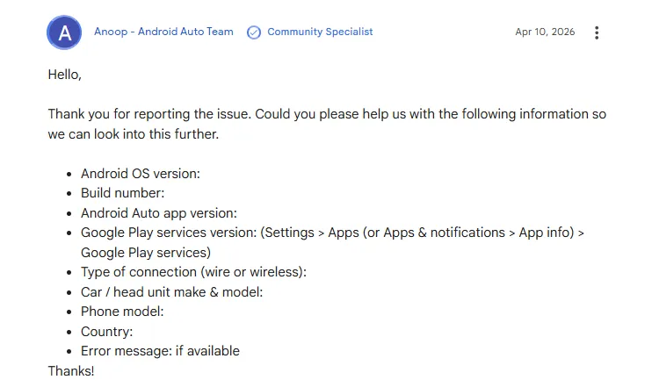This screenshot has height=387, width=652.
Task: Click the 'Build number:' bullet item
Action: (122, 193)
